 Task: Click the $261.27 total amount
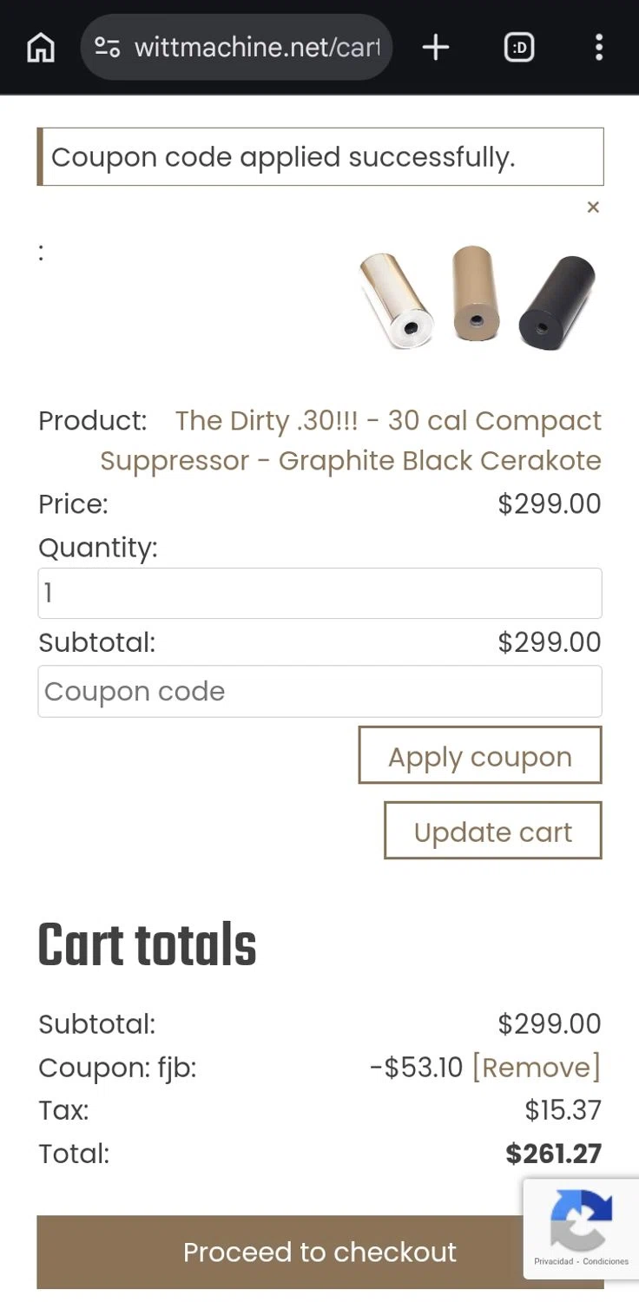[x=553, y=1154]
